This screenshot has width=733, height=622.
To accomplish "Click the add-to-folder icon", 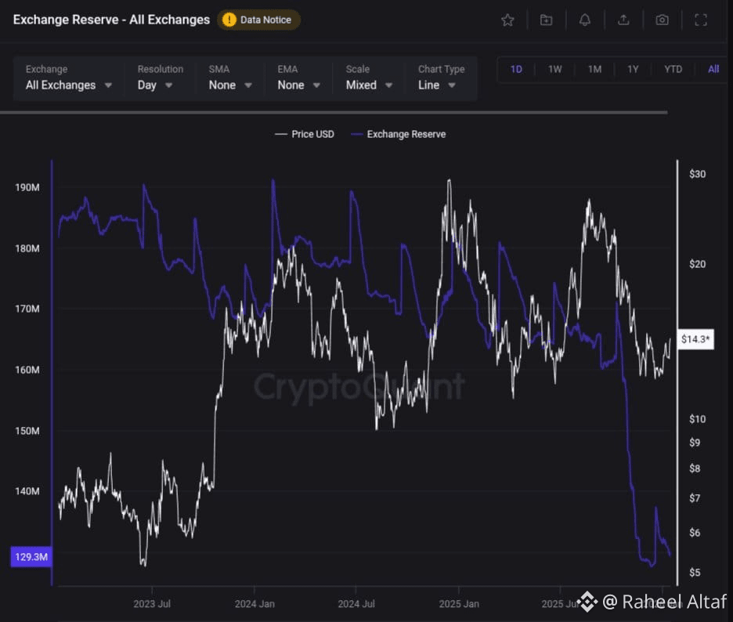I will [546, 20].
